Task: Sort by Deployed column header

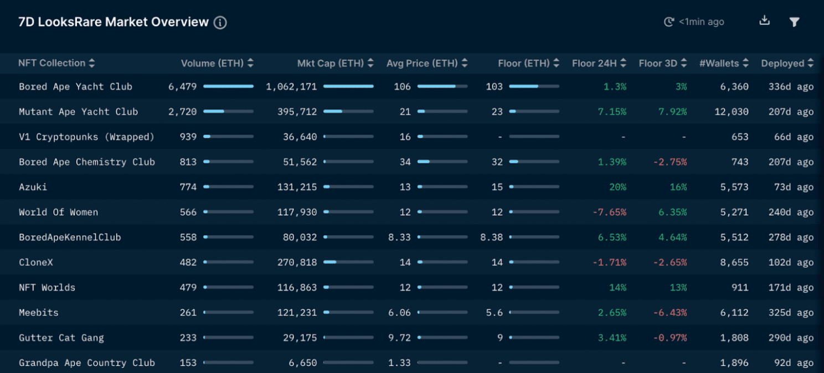Action: pos(811,63)
